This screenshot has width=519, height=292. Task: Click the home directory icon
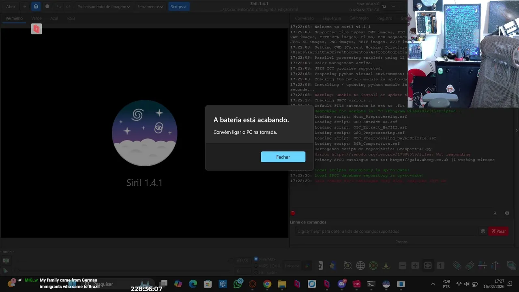point(36,6)
